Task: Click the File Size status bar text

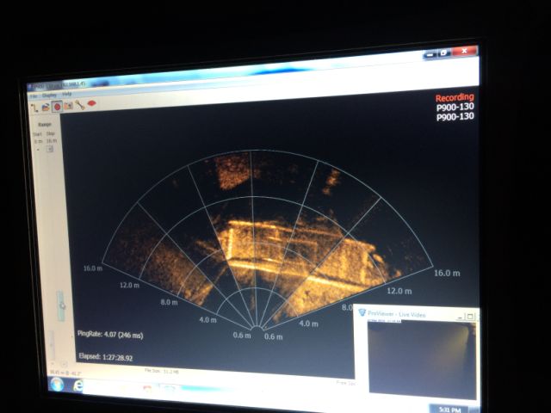Action: coord(162,371)
